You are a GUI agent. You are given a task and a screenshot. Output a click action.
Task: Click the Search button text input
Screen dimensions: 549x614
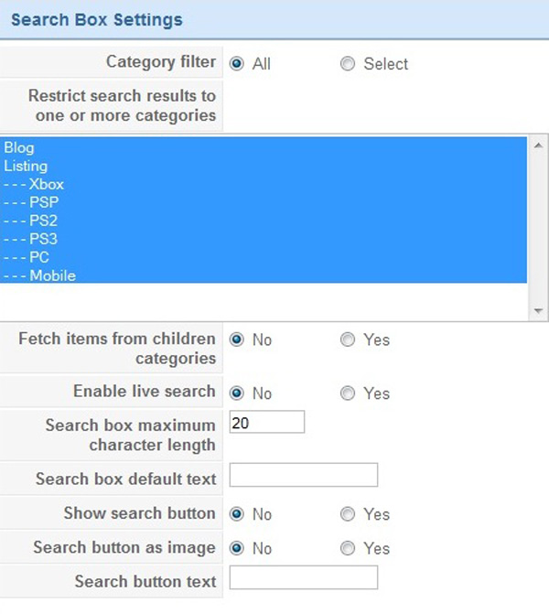click(x=303, y=577)
